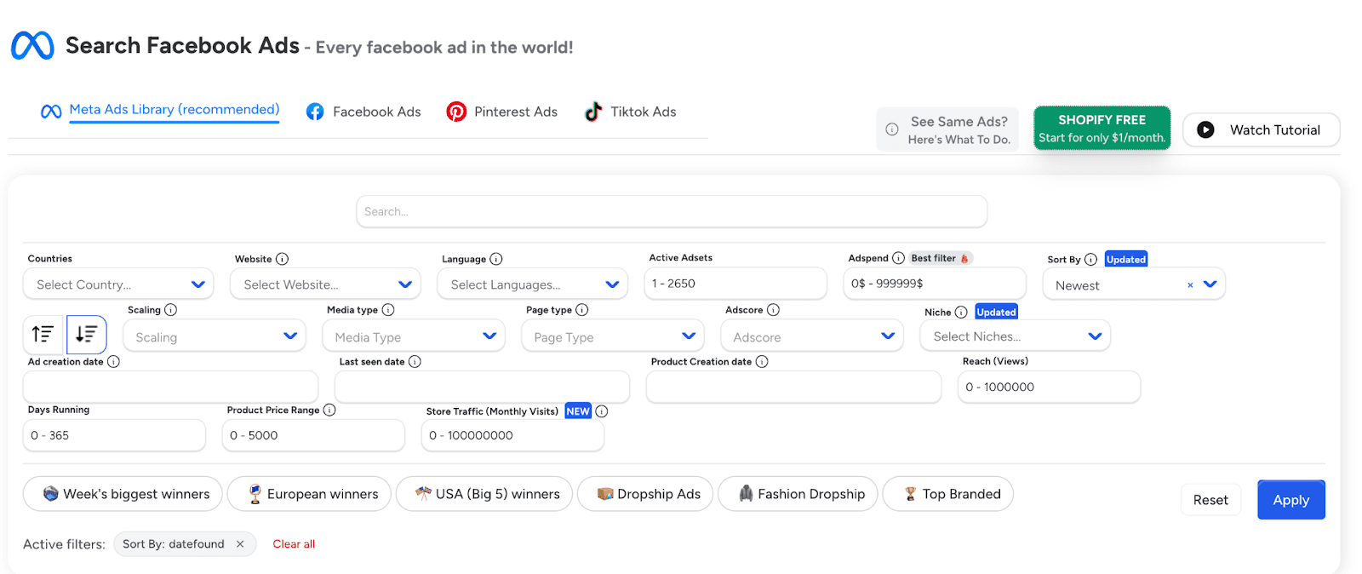The width and height of the screenshot is (1362, 574).
Task: Click the Product Price Range info icon
Action: (329, 410)
